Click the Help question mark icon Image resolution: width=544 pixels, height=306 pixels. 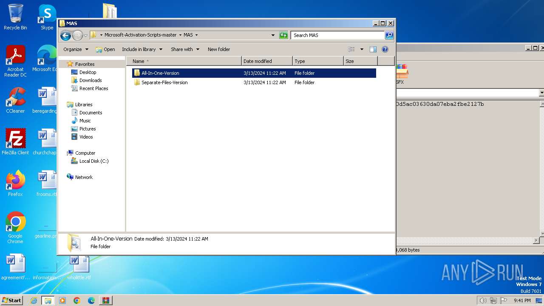tap(385, 49)
